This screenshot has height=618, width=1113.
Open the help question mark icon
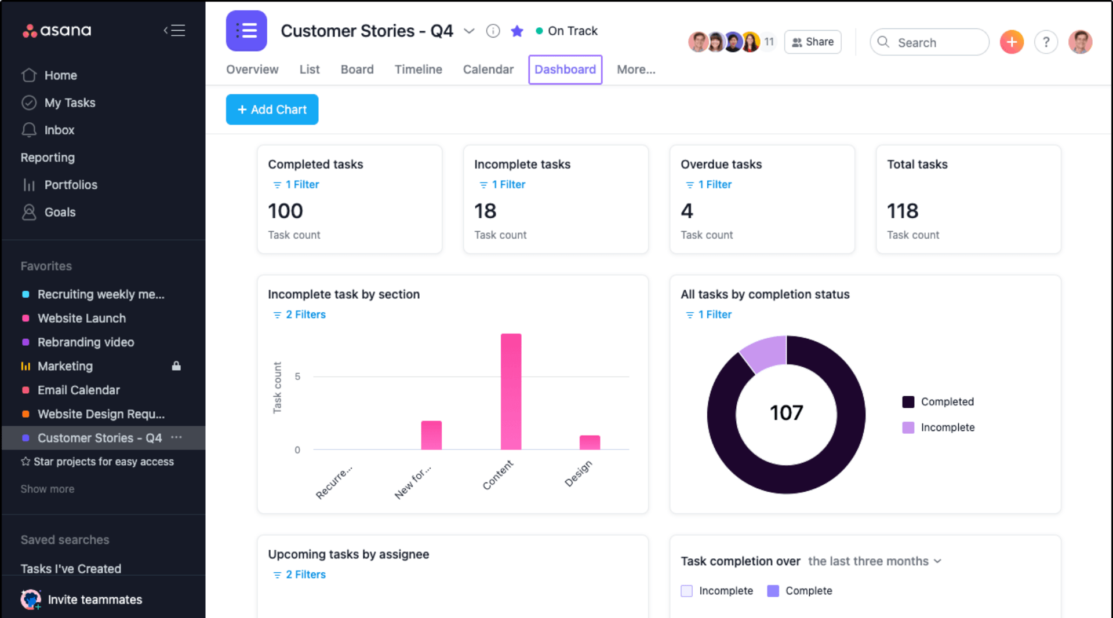coord(1046,42)
